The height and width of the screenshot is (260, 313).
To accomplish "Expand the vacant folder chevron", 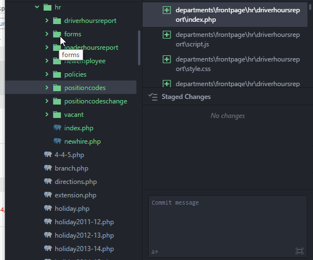I will click(47, 114).
